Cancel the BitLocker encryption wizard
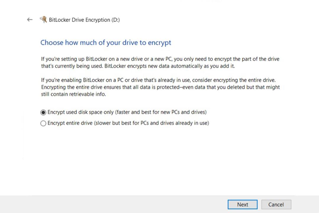This screenshot has height=213, width=319. coord(276,204)
